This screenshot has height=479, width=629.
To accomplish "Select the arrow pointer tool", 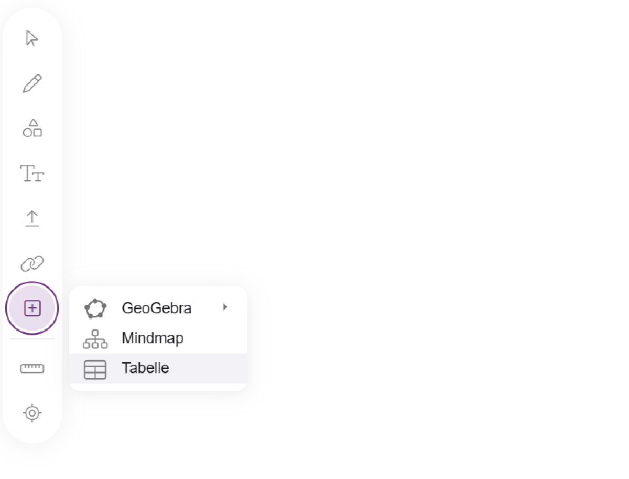I will tap(32, 38).
